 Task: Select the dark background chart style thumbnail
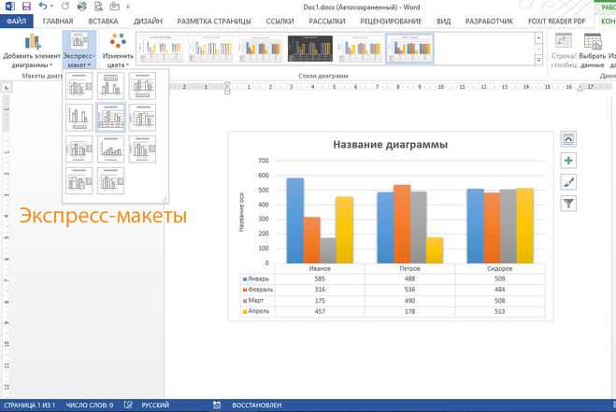[x=310, y=49]
